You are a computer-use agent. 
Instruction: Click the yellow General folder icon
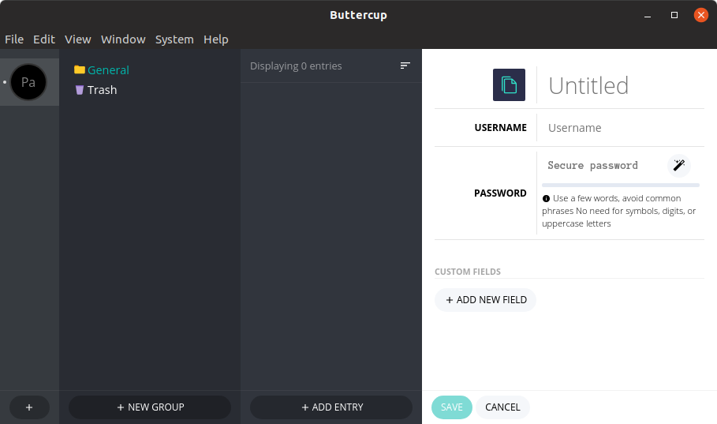(x=80, y=70)
